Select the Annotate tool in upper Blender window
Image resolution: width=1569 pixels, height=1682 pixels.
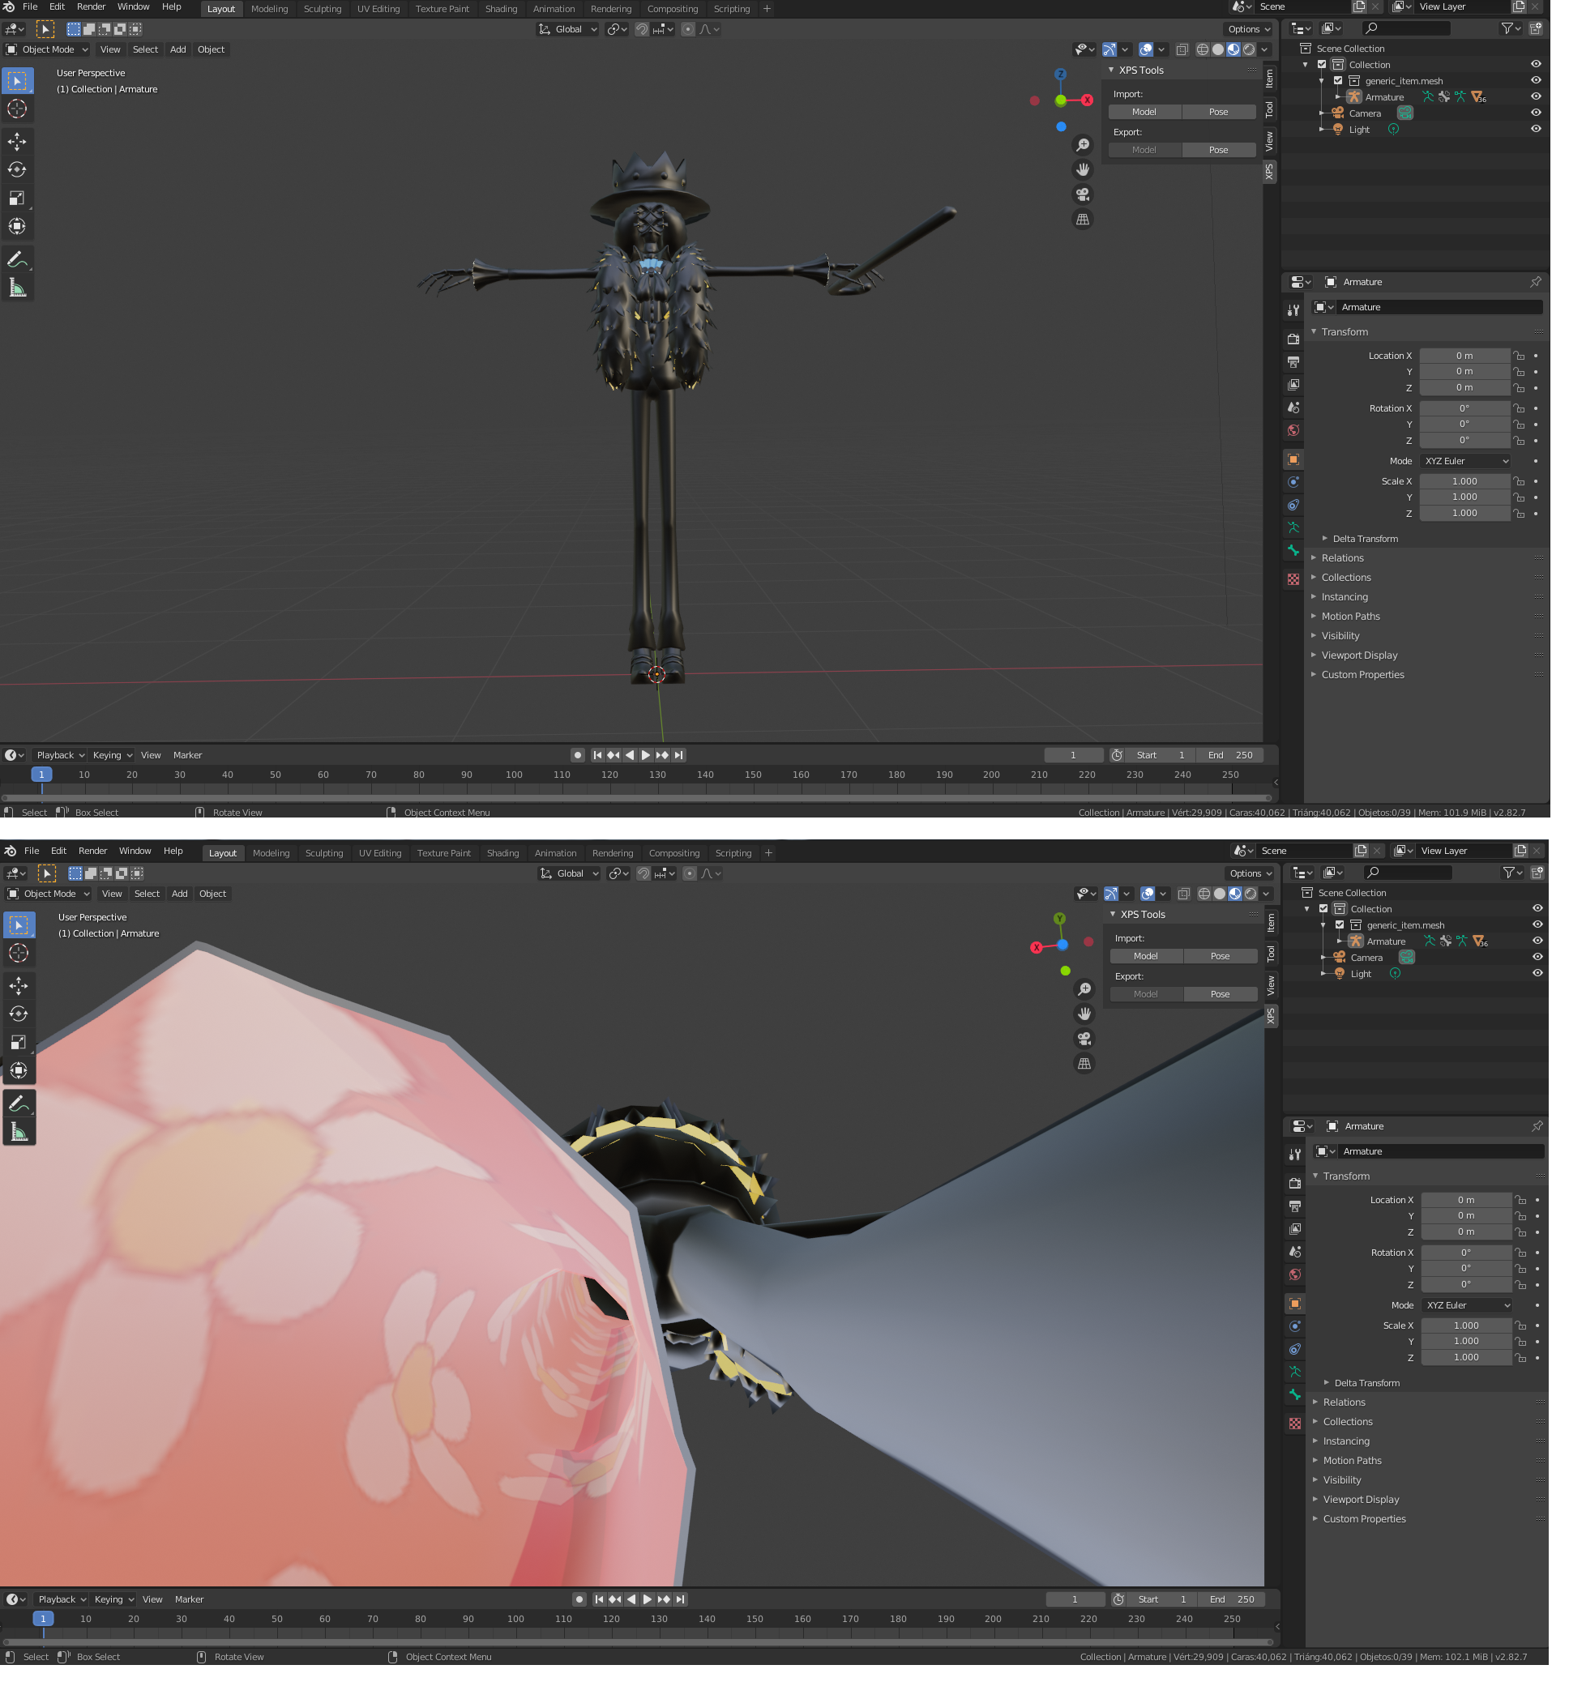coord(17,259)
